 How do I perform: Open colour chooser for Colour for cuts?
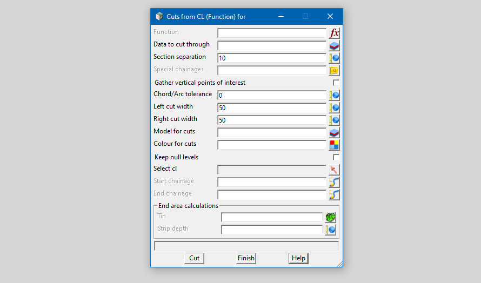[x=334, y=145]
